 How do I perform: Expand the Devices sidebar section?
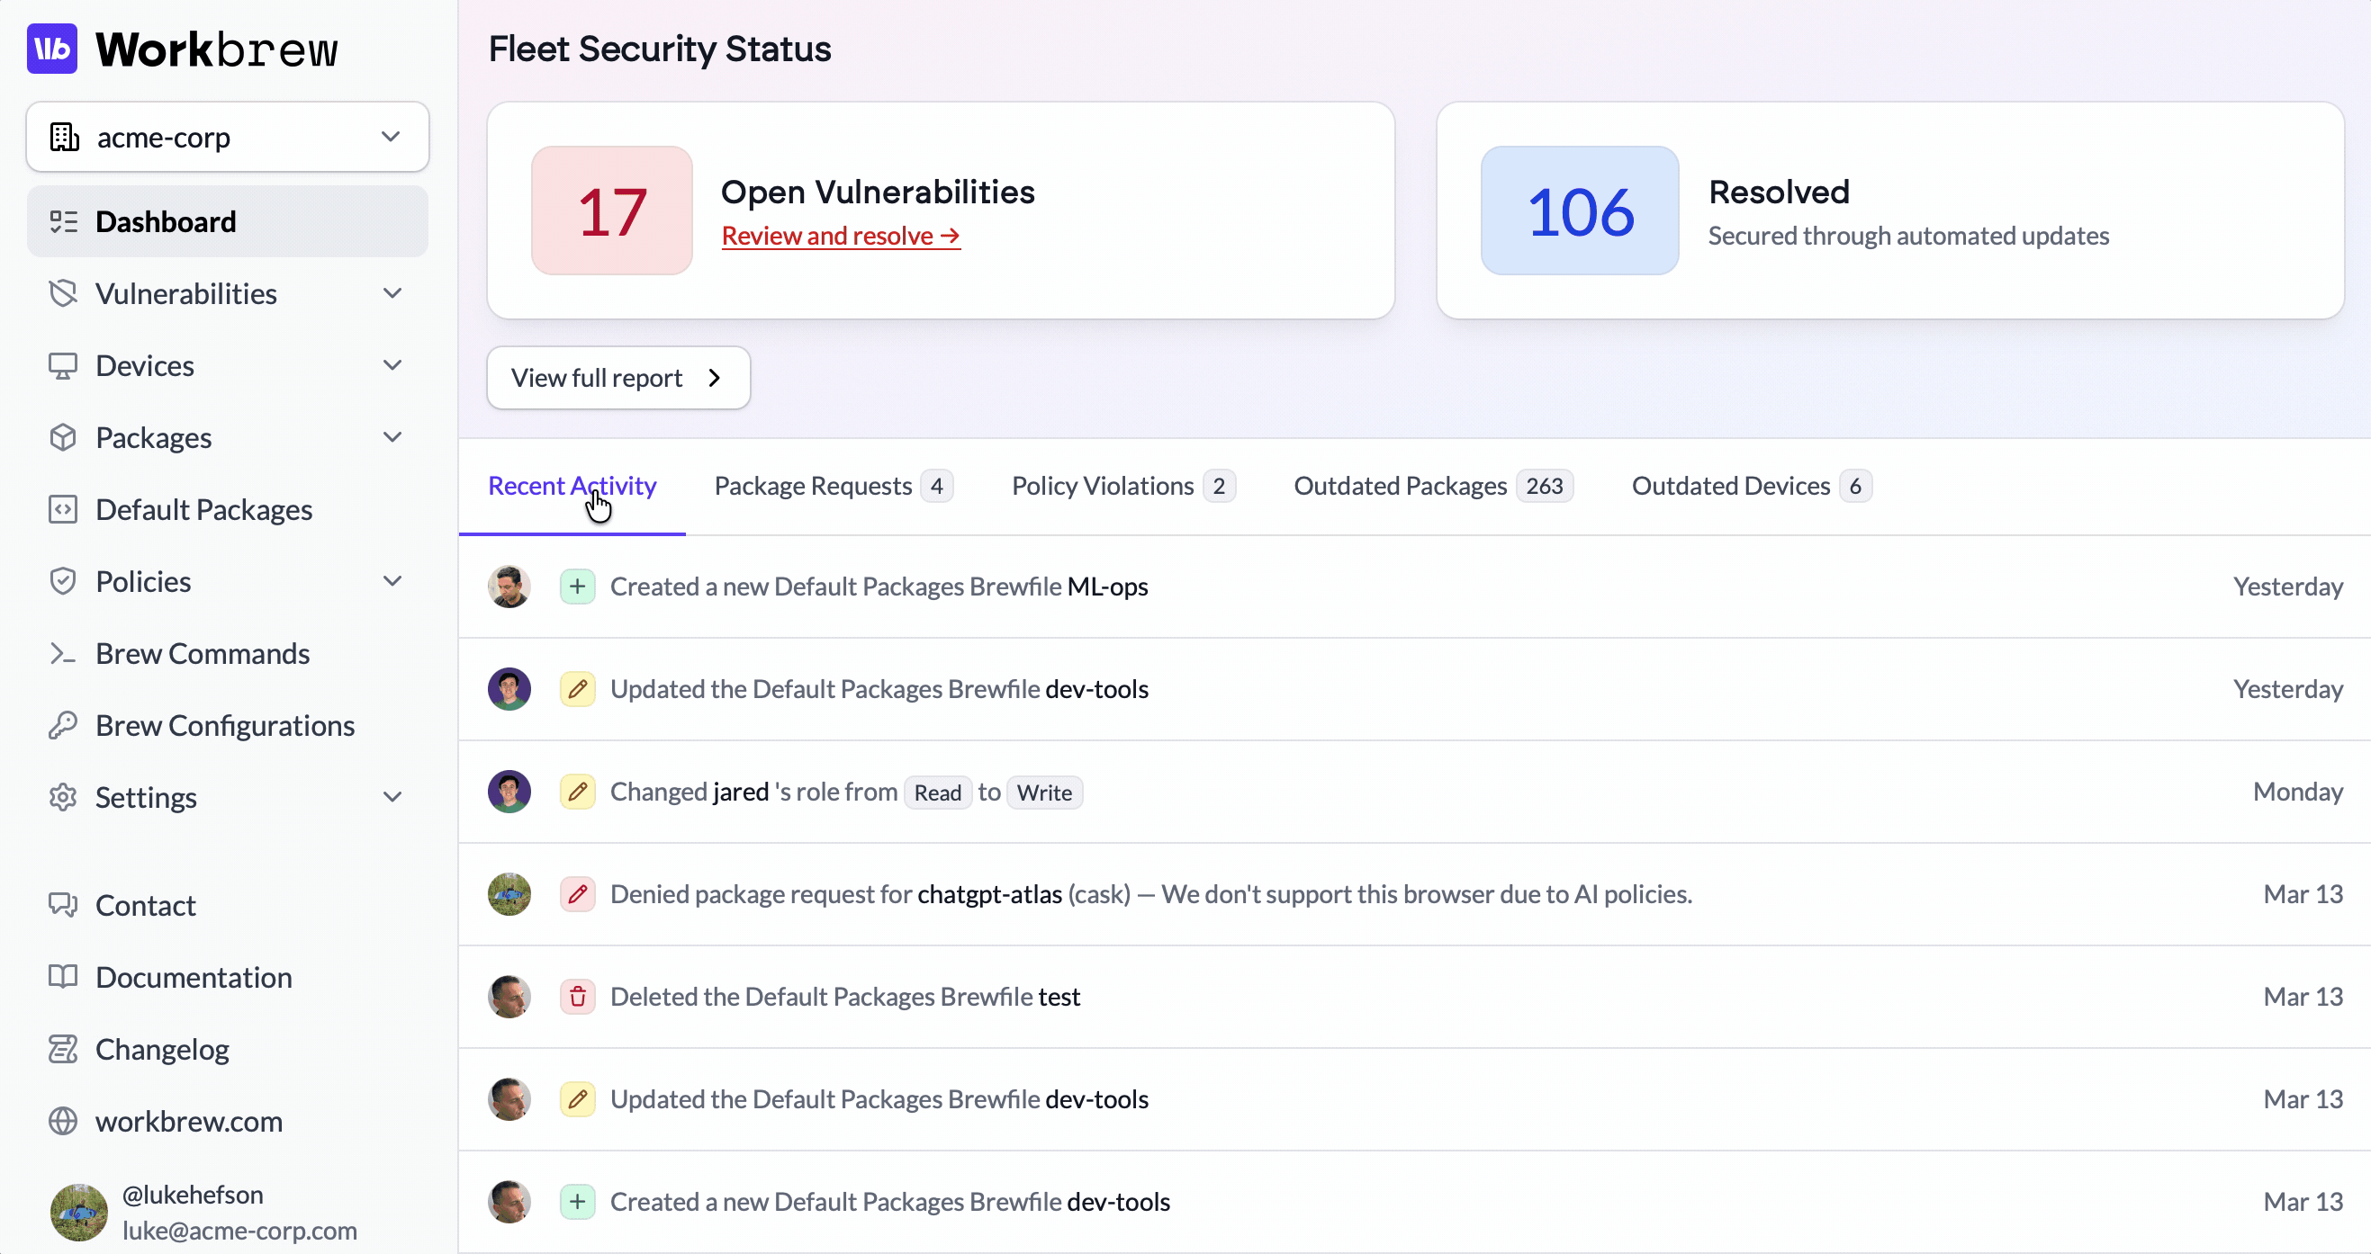[x=392, y=365]
